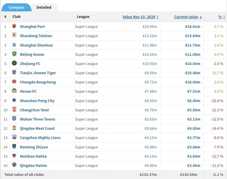Sort by Value Nov 15, 2024 column

click(140, 17)
